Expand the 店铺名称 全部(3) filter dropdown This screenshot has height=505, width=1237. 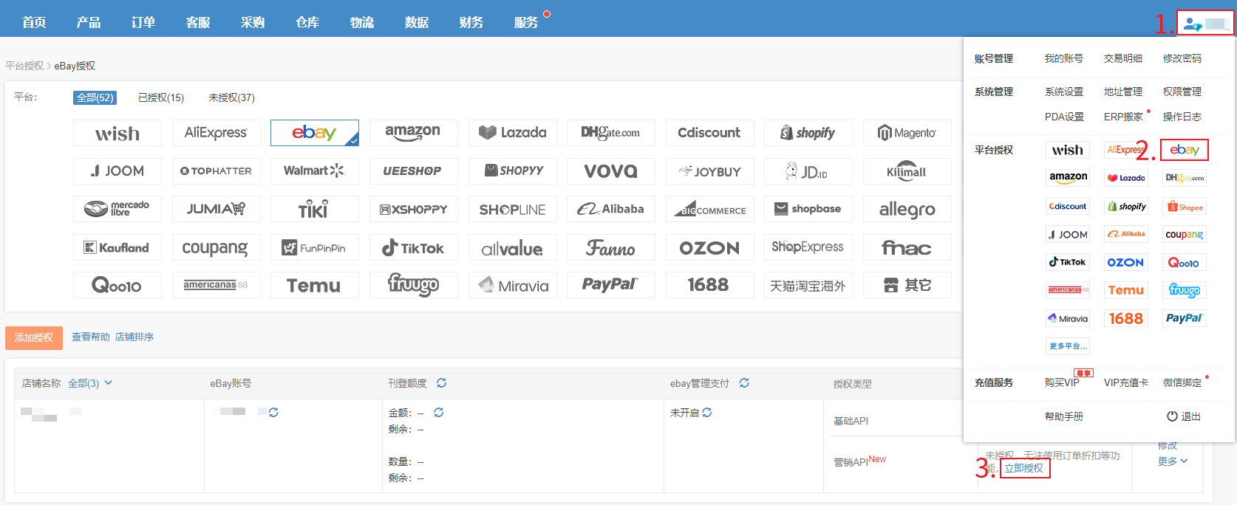click(x=90, y=383)
